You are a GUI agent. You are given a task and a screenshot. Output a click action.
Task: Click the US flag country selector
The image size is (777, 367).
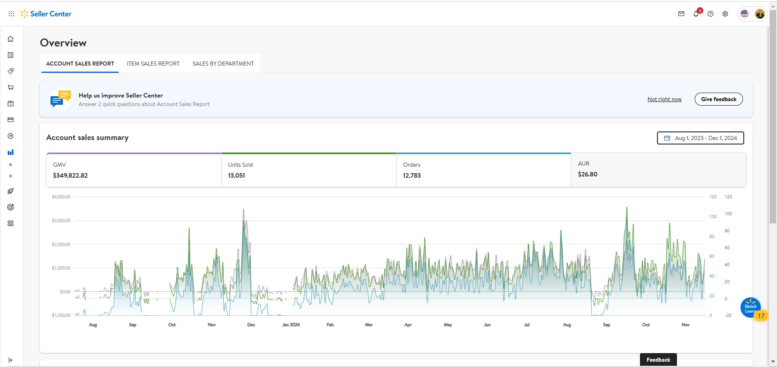[x=745, y=14]
